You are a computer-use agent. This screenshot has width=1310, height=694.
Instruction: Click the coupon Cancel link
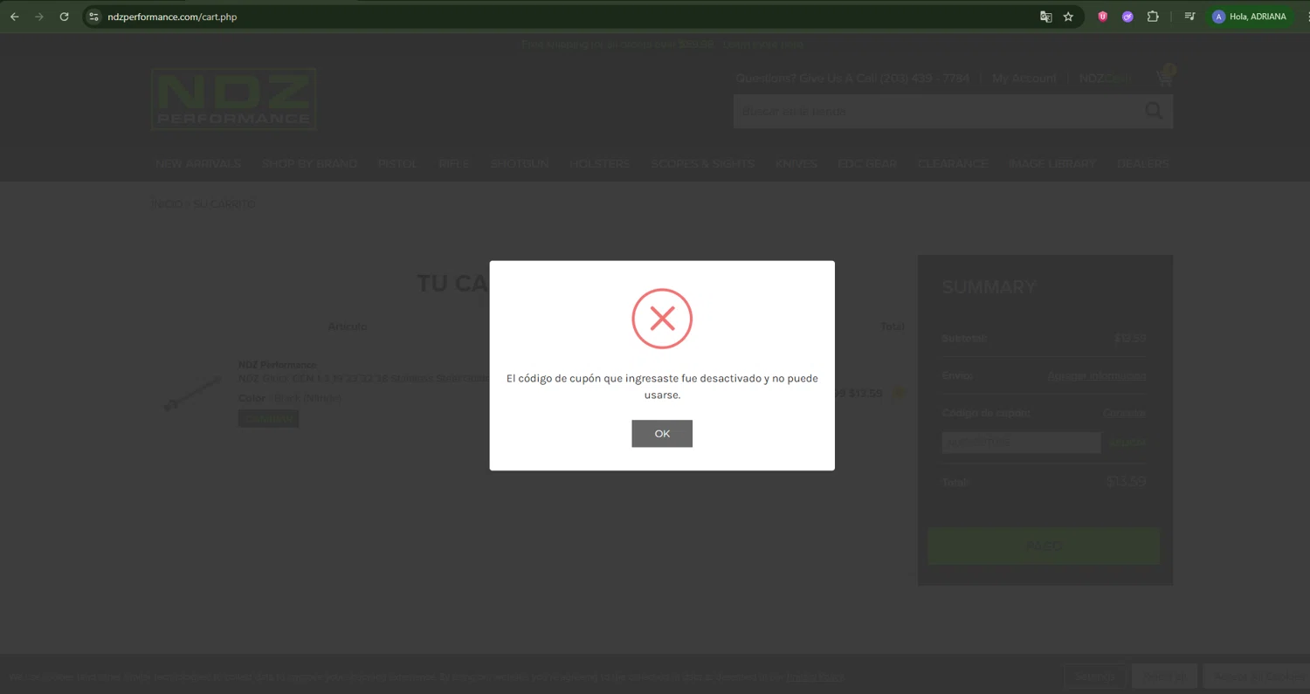click(1124, 413)
